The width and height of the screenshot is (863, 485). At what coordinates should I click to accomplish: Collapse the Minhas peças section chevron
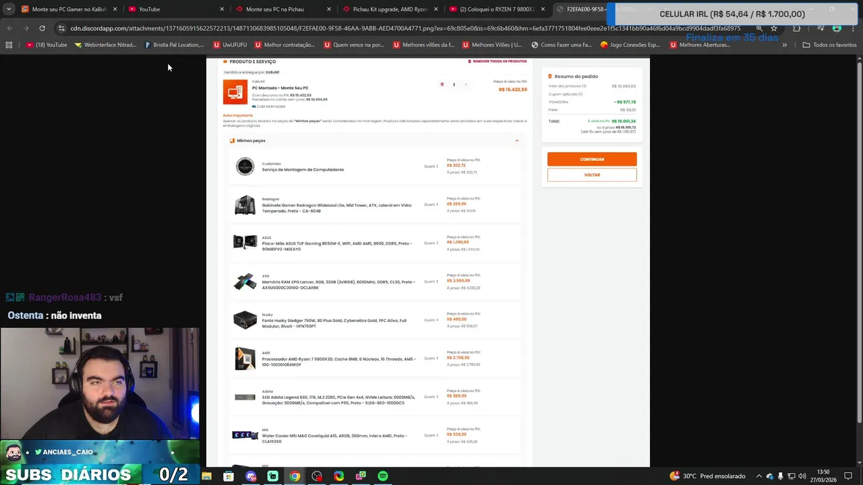[x=516, y=141]
